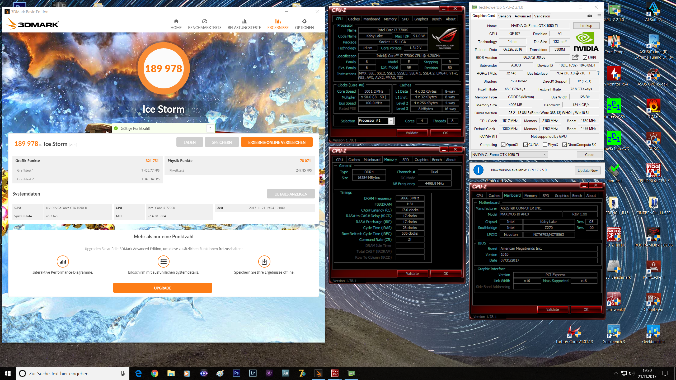Click the GPU Name field in GPU-Z
The width and height of the screenshot is (676, 380).
click(x=534, y=26)
